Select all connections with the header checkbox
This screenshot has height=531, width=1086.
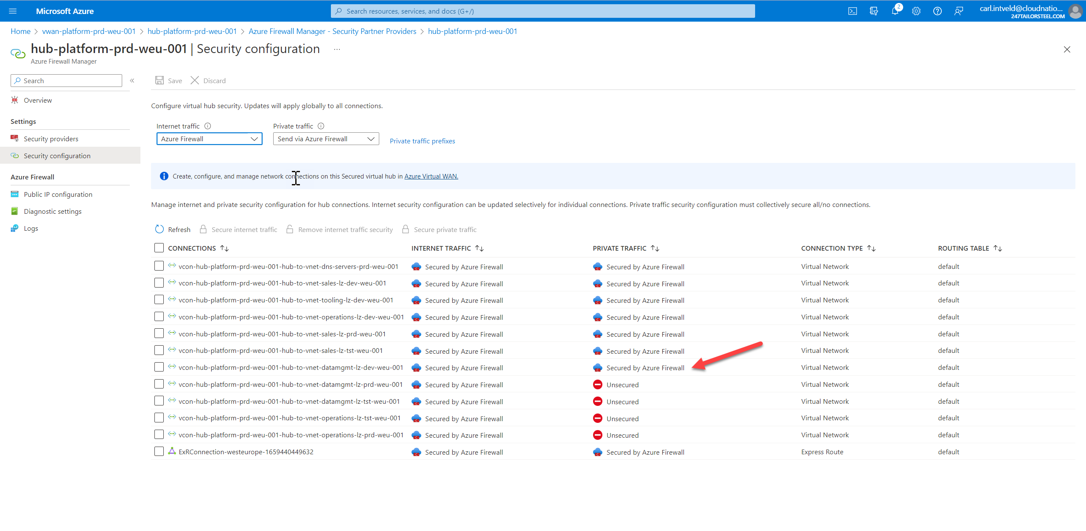click(159, 248)
